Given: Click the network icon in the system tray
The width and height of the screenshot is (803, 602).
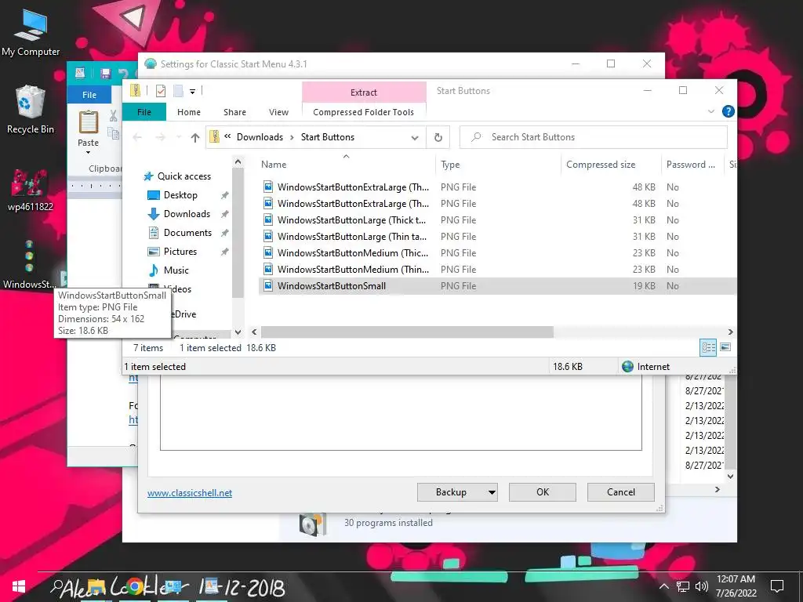Looking at the screenshot, I should [x=683, y=586].
